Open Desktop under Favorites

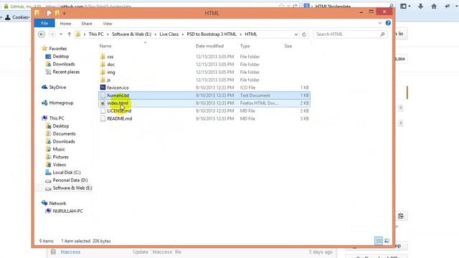coord(60,56)
